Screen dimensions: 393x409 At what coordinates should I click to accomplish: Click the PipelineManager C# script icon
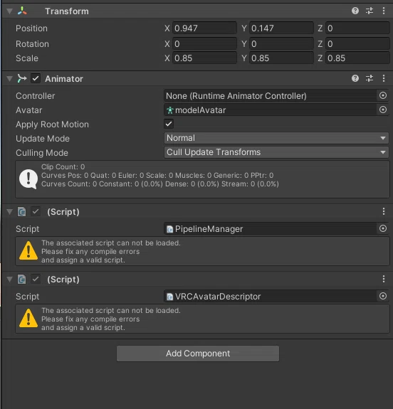21,211
